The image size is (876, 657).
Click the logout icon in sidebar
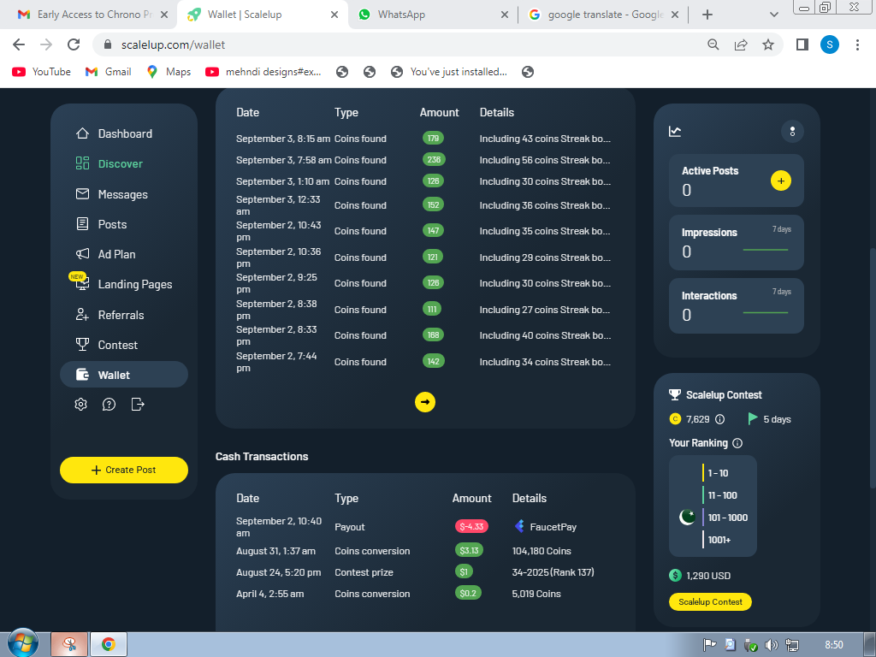(x=138, y=404)
